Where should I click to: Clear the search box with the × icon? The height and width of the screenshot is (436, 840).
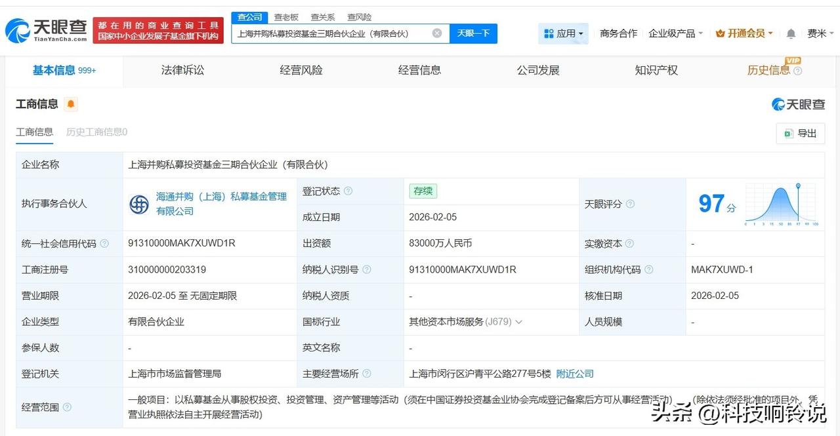coord(436,33)
